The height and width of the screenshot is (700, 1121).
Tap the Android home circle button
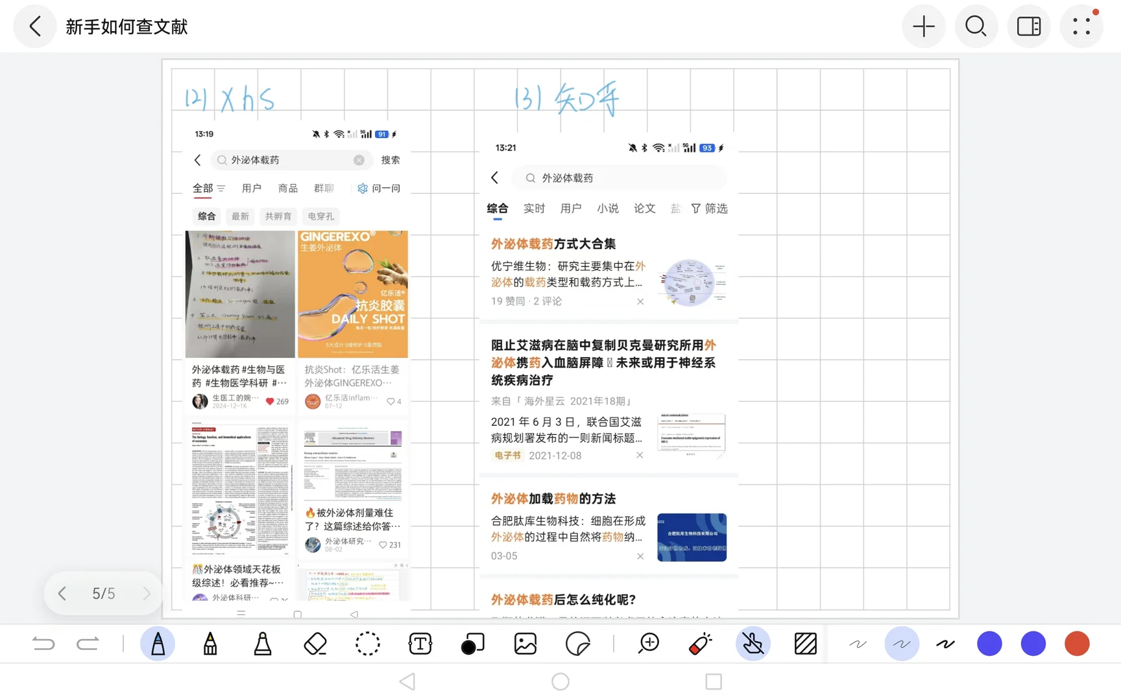[x=560, y=682]
